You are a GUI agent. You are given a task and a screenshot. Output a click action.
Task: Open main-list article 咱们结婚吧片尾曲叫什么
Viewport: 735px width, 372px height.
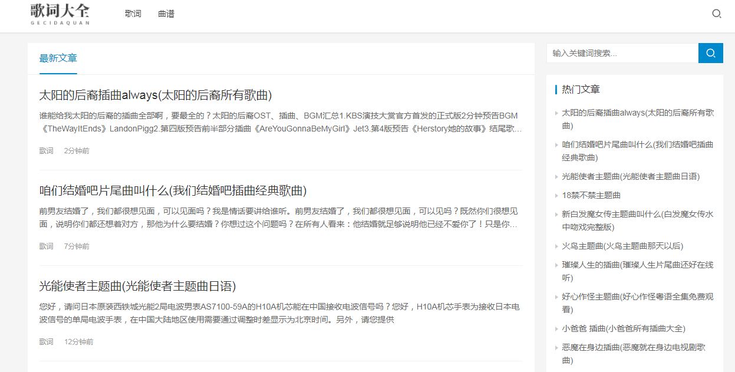point(173,190)
